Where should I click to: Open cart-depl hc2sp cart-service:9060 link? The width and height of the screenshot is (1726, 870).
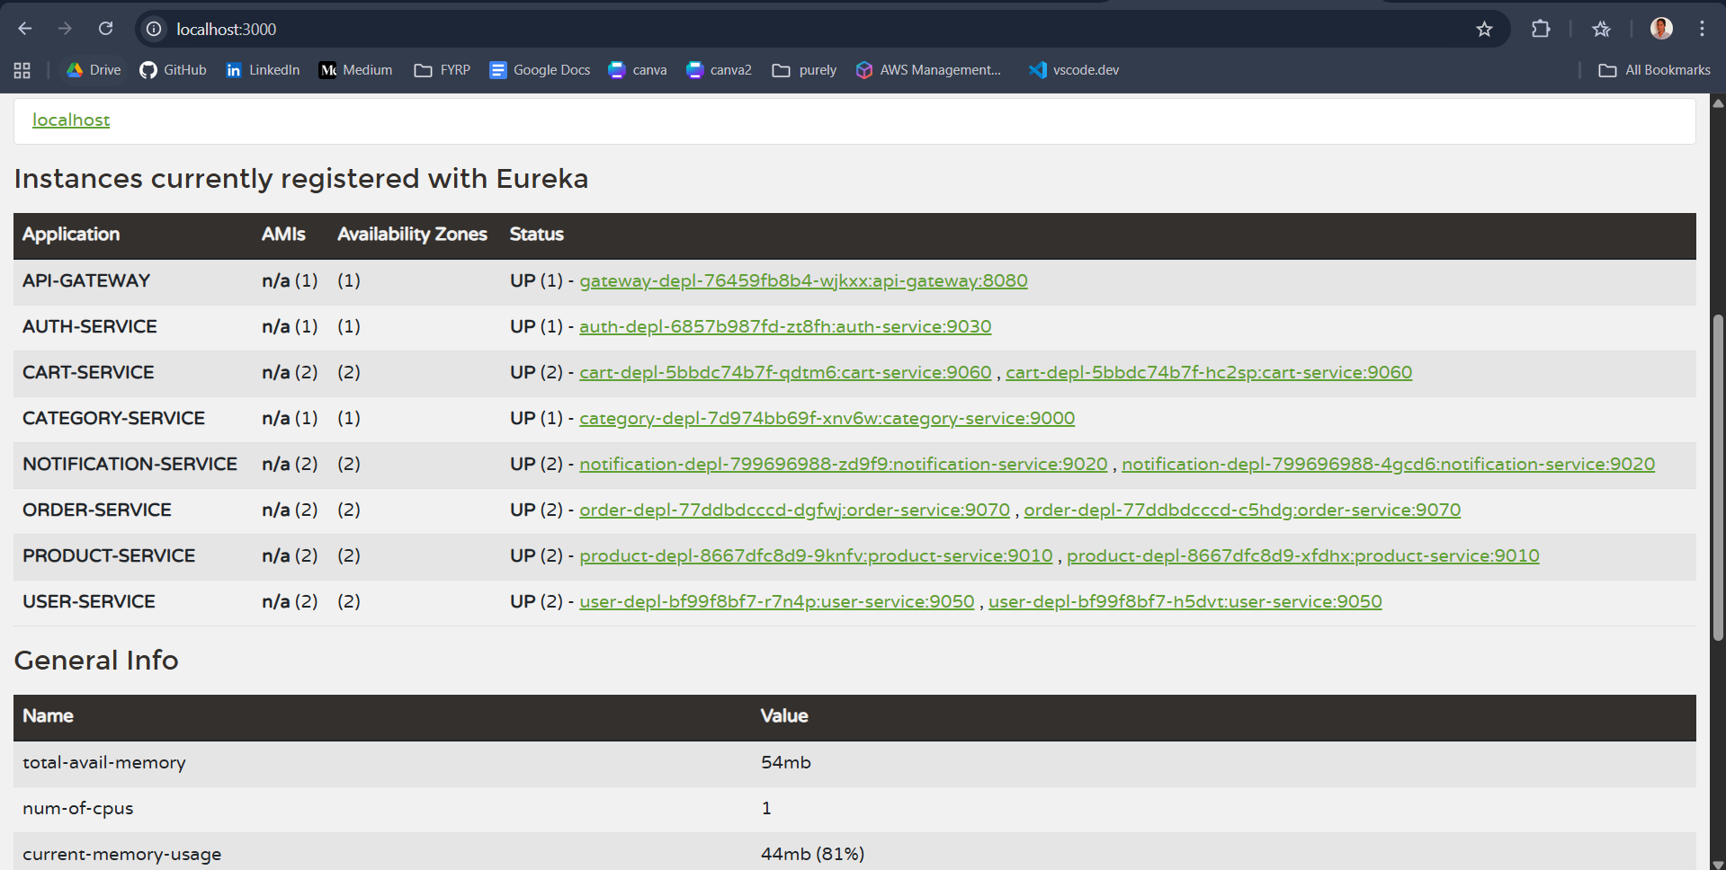pos(1209,373)
